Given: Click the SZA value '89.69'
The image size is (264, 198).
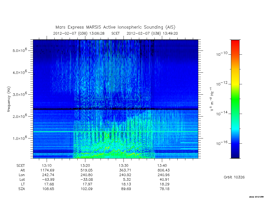Looking at the screenshot, I should 126,189.
